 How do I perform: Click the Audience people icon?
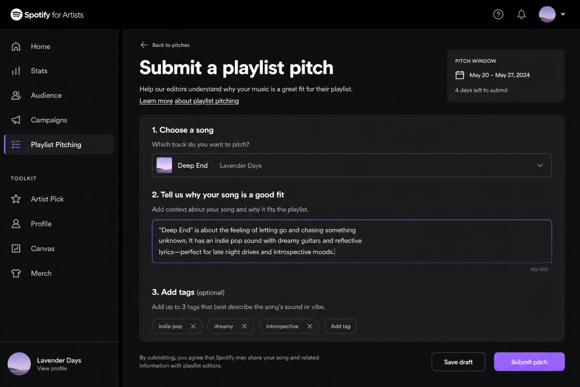click(x=16, y=95)
